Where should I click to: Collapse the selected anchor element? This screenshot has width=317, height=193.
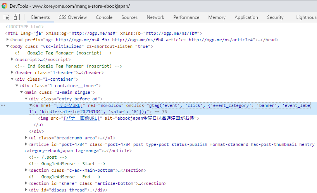point(31,105)
